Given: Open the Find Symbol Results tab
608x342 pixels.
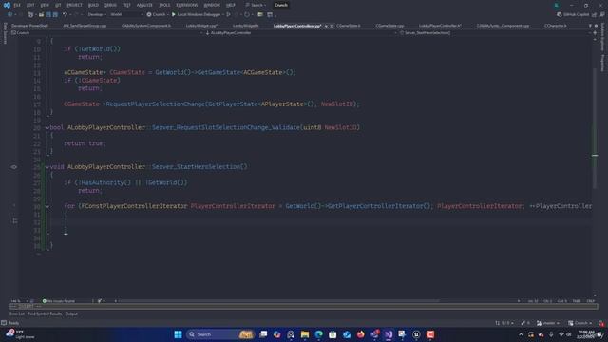Looking at the screenshot, I should click(45, 313).
